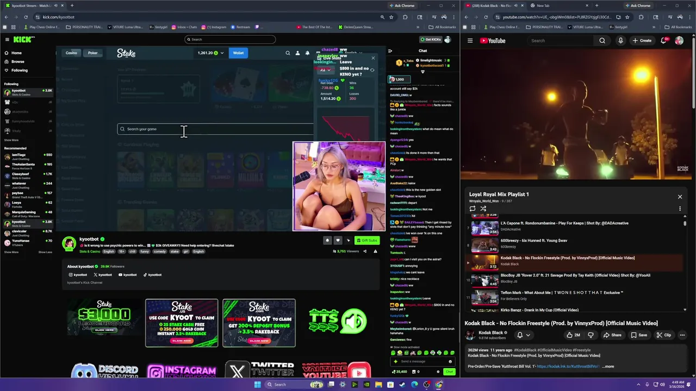Close the live stats popup
Image resolution: width=696 pixels, height=391 pixels.
[x=373, y=58]
